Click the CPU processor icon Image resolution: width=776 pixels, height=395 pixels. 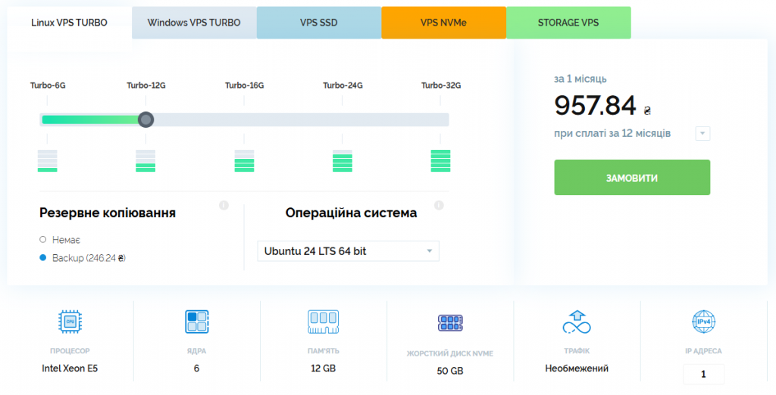[x=70, y=322]
